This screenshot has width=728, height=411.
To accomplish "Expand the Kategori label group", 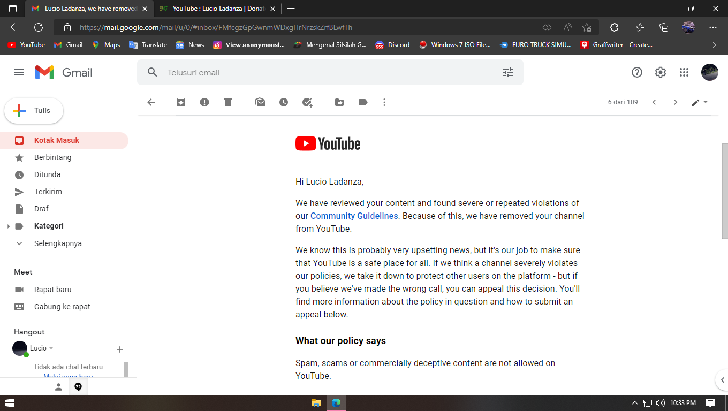I will coord(8,226).
